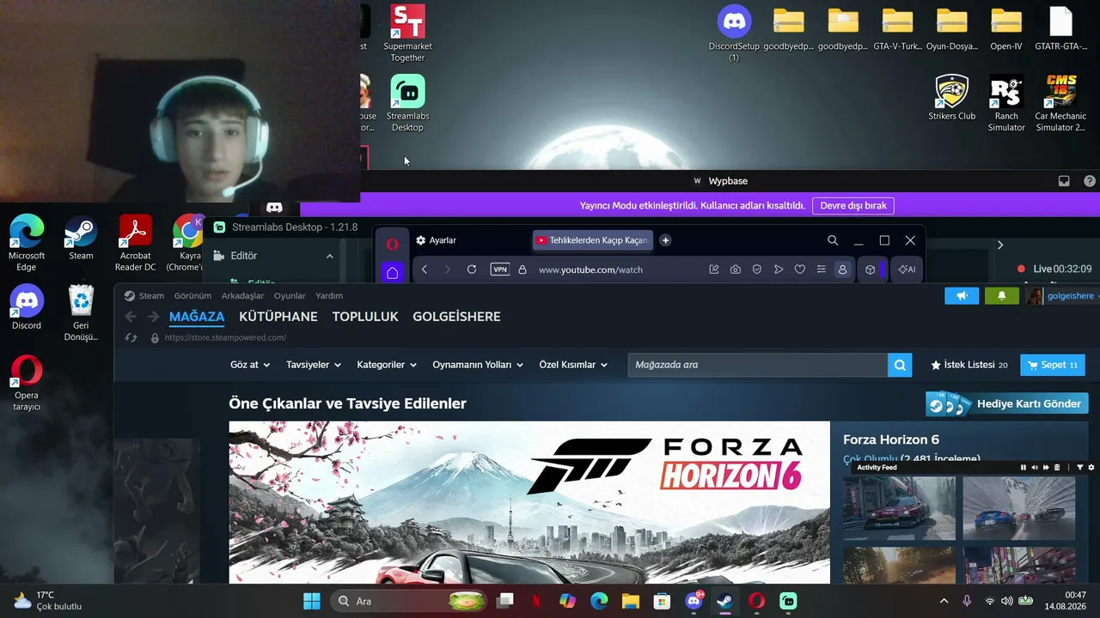Select the Steam desktop shortcut
Image resolution: width=1100 pixels, height=618 pixels.
tap(81, 238)
